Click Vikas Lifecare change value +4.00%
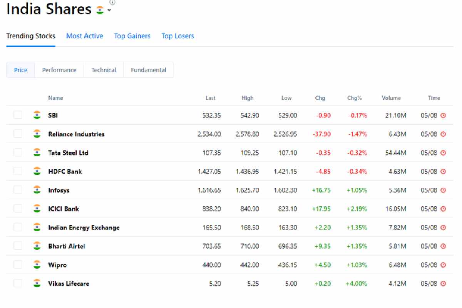This screenshot has width=462, height=308. coord(356,283)
